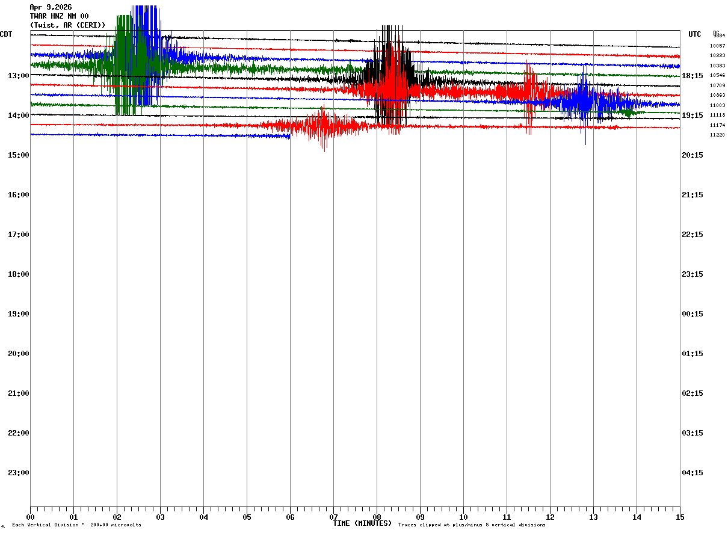Click the station name '(Twist, AR (CERI))'

point(67,25)
